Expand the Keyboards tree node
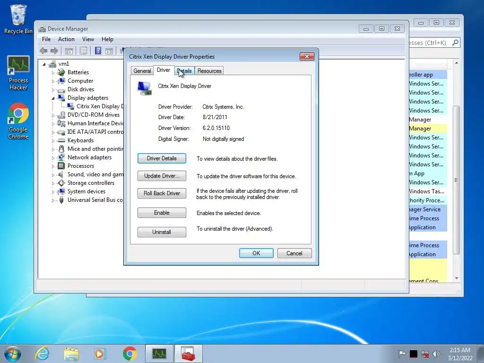Screen dimensions: 484x363 (x=53, y=141)
